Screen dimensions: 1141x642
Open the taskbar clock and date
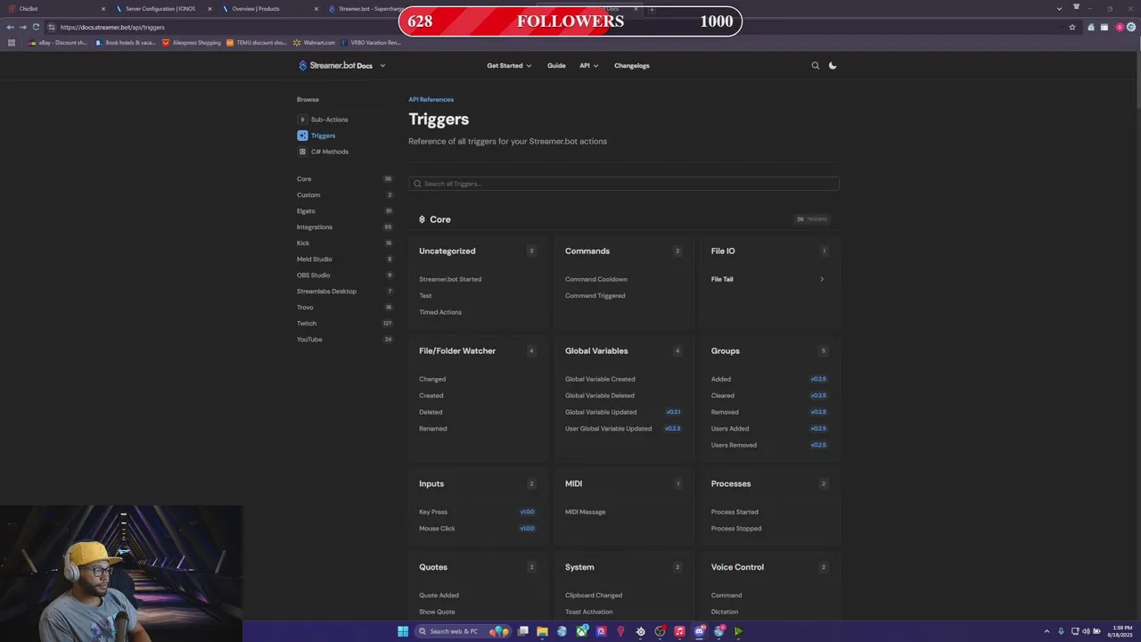(1119, 631)
